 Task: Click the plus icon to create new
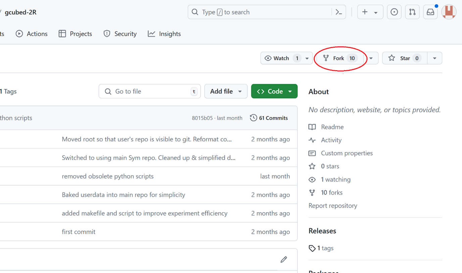(365, 12)
